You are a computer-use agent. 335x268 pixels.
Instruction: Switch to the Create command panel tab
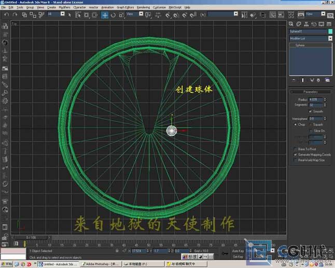tap(291, 24)
